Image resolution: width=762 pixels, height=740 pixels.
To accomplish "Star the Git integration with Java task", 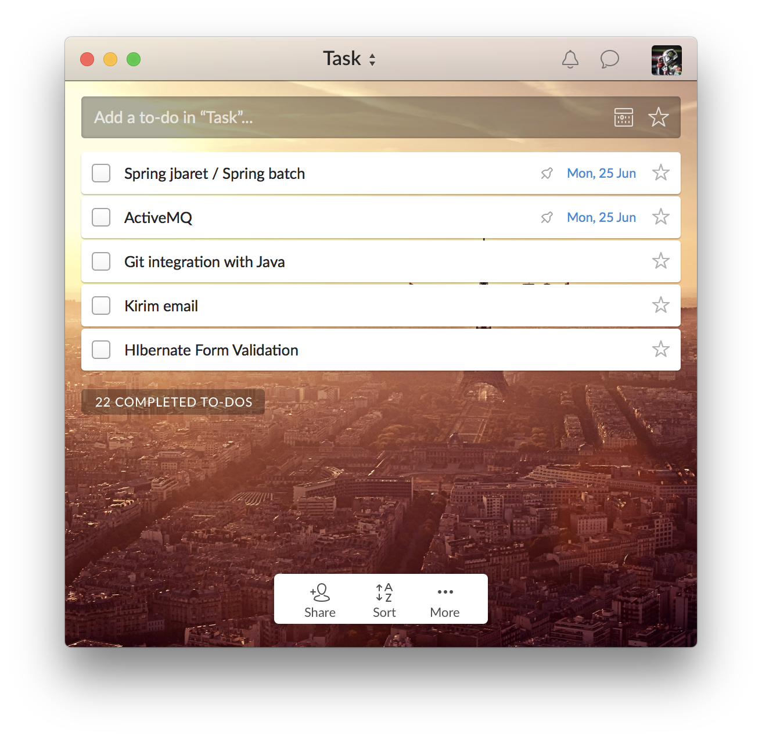I will pos(661,261).
